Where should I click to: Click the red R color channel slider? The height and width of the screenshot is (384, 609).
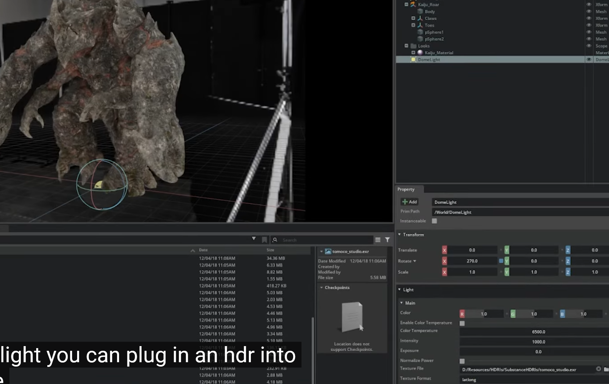tap(483, 314)
